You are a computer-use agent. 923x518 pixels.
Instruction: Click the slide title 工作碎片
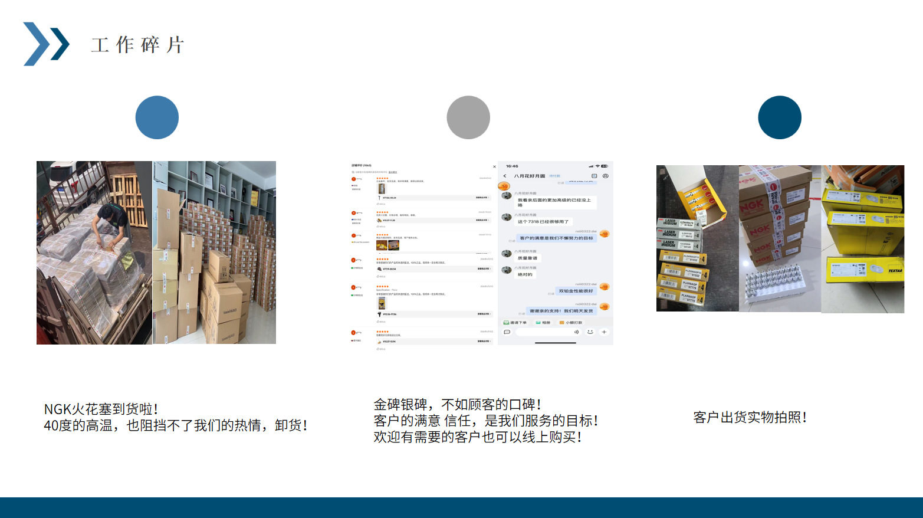tap(138, 45)
